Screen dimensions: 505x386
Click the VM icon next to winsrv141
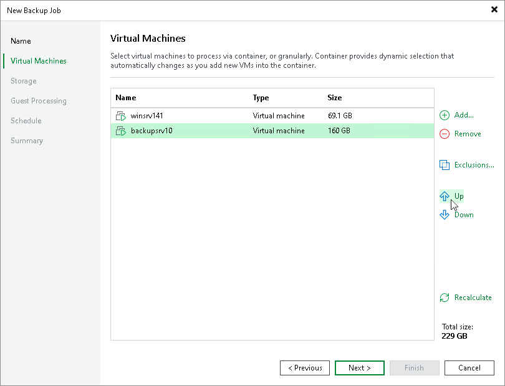(x=121, y=116)
